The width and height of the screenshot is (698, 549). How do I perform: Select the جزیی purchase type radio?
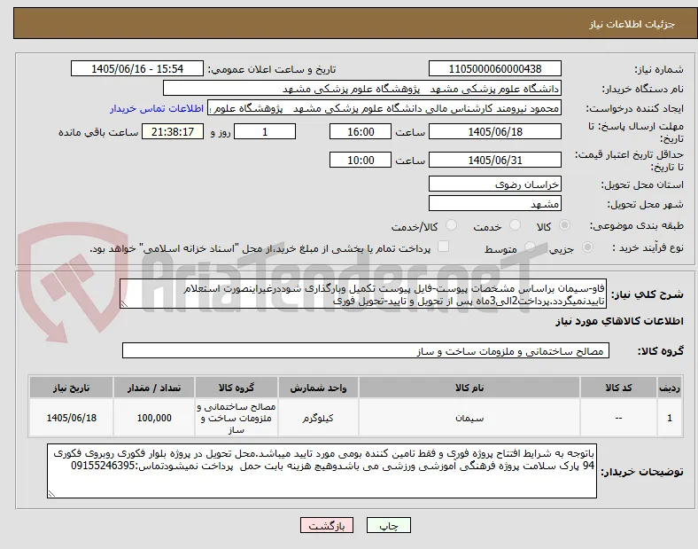[587, 247]
